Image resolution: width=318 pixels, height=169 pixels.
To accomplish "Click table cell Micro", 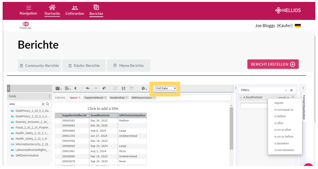I will click(132, 151).
